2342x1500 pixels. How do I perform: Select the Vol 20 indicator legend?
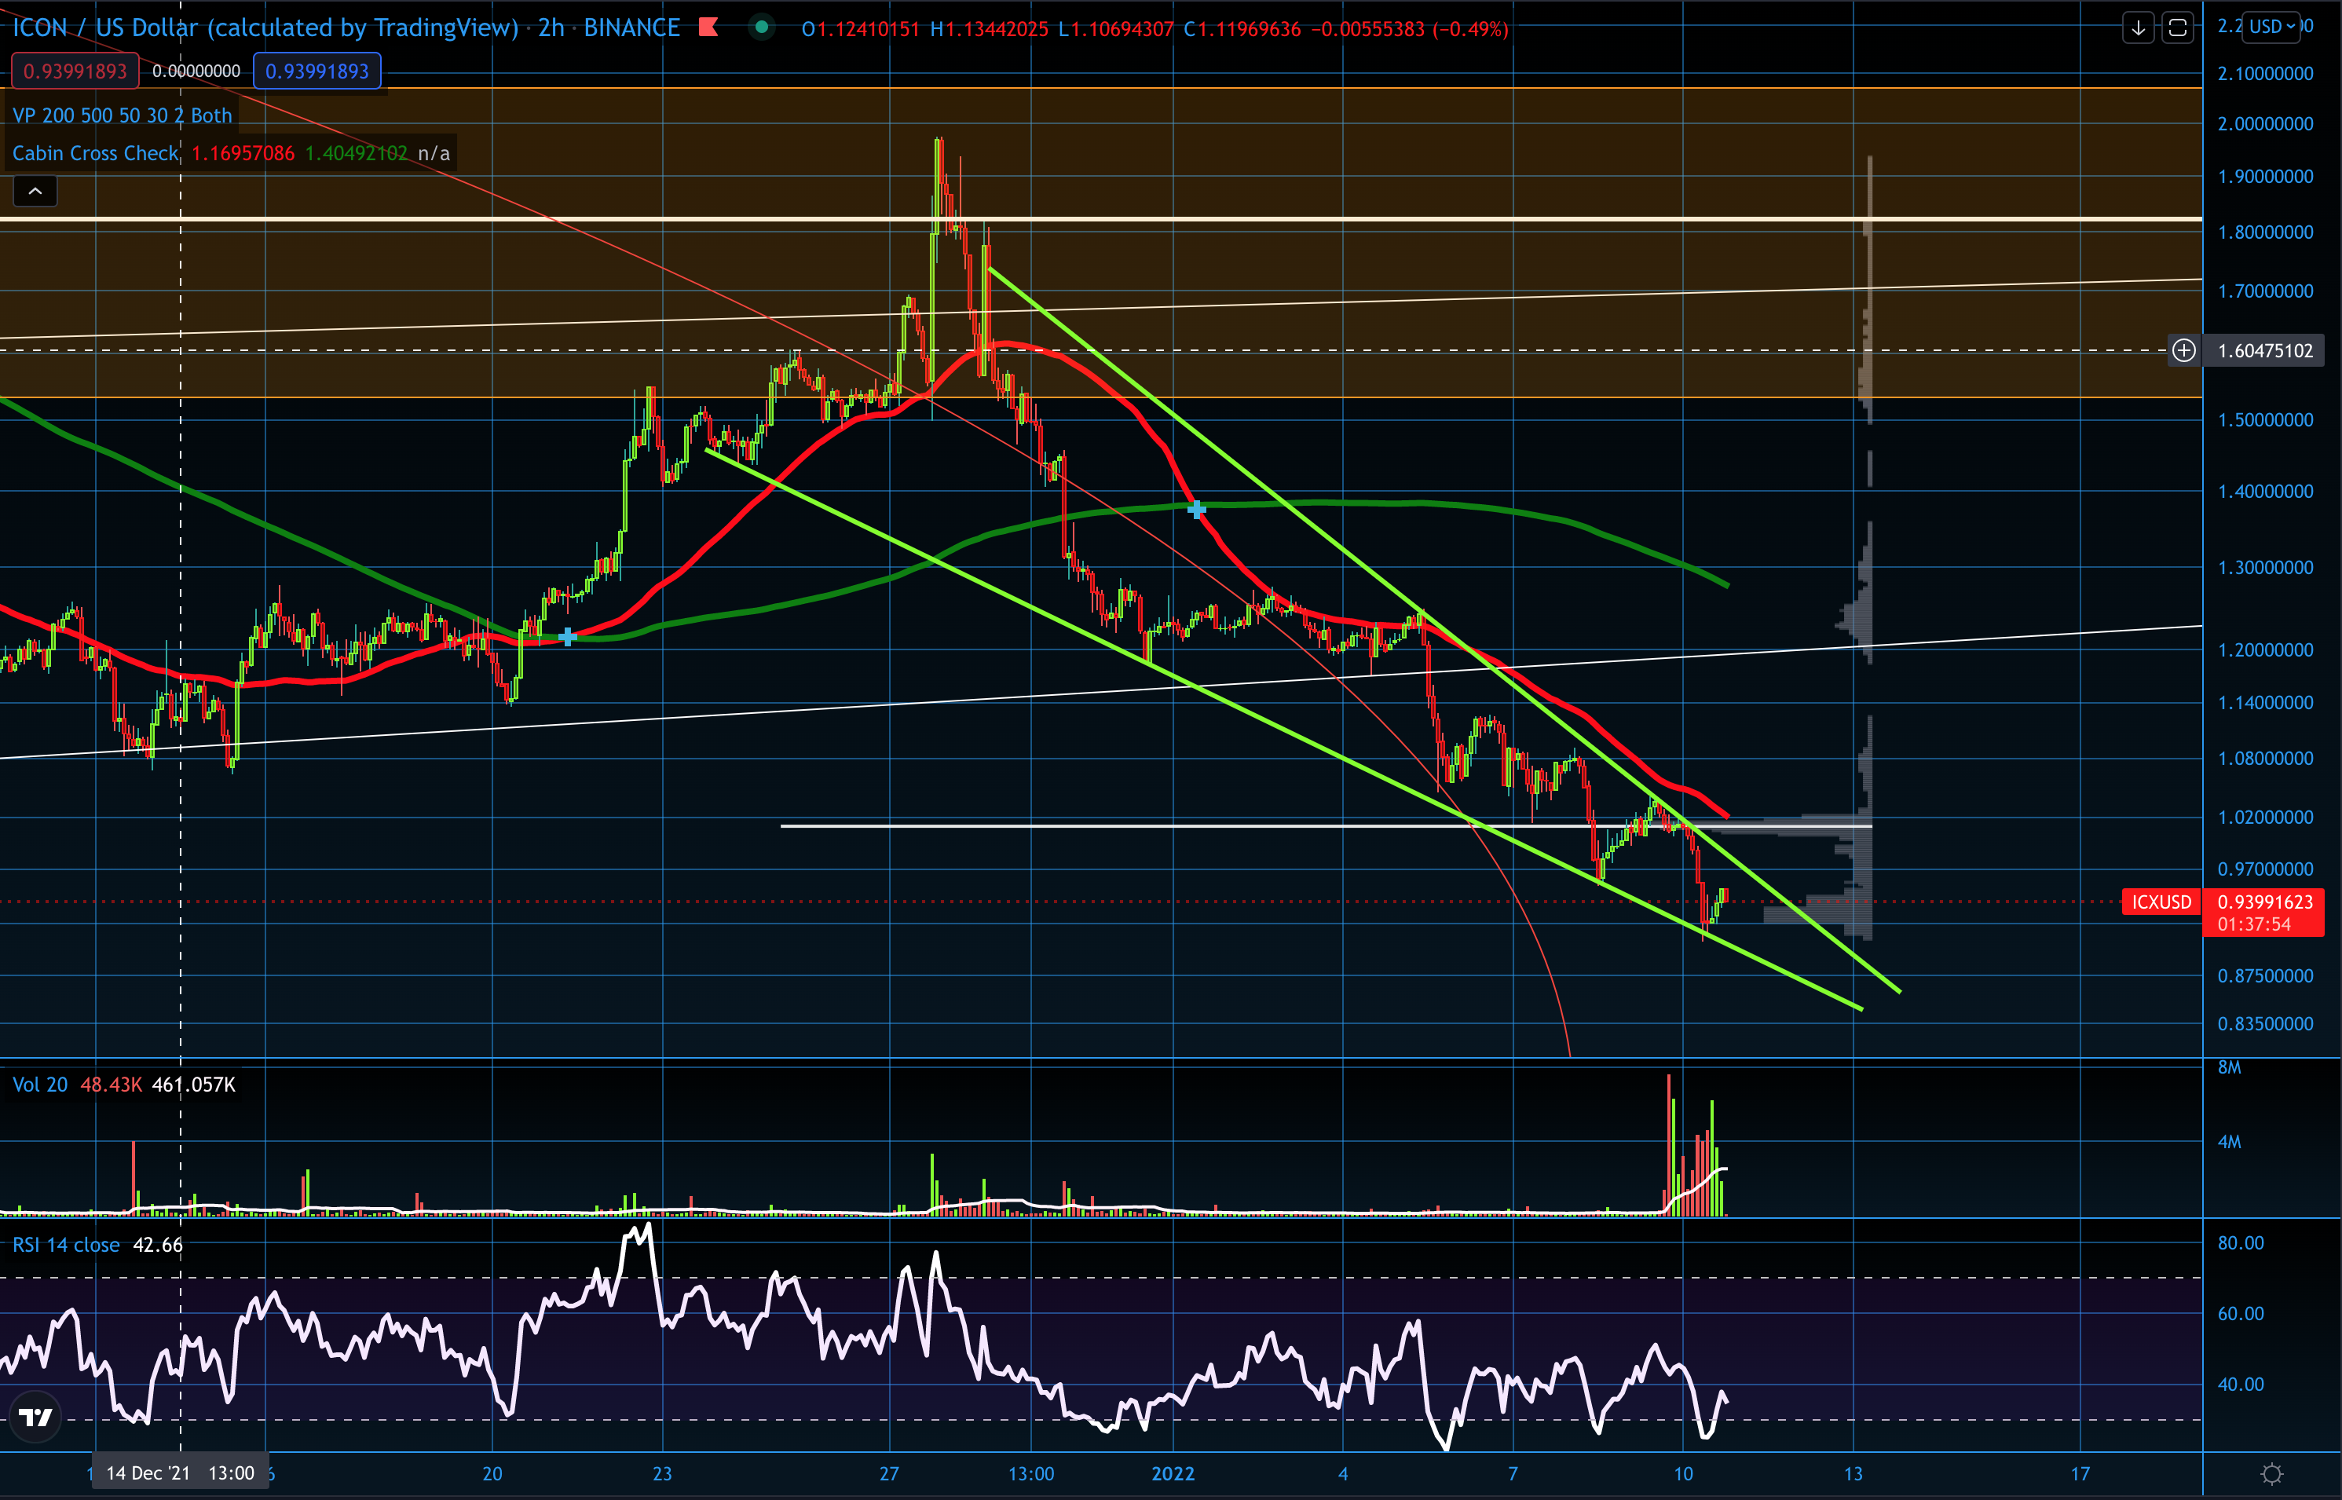click(40, 1085)
